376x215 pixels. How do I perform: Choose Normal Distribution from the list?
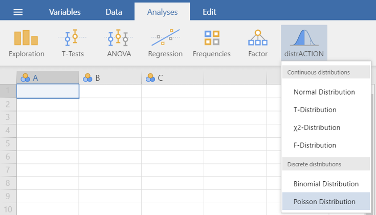324,92
